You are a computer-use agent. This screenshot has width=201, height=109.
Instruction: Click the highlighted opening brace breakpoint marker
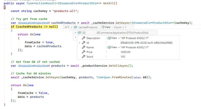(x=5, y=7)
